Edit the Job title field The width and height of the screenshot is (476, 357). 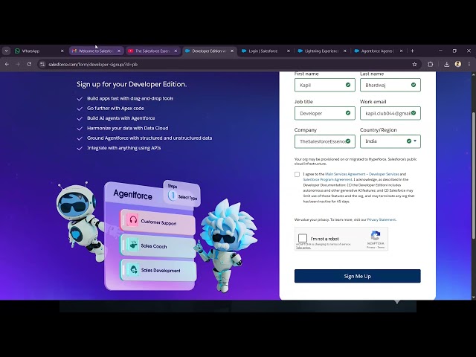(324, 113)
